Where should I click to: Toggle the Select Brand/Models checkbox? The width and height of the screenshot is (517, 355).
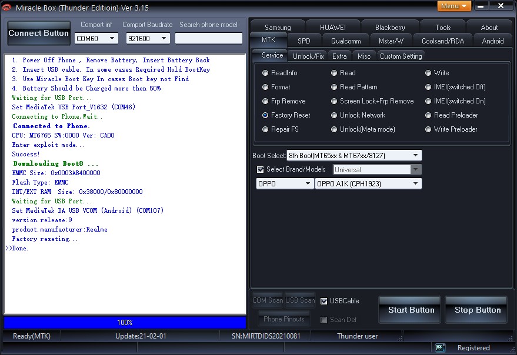[261, 169]
